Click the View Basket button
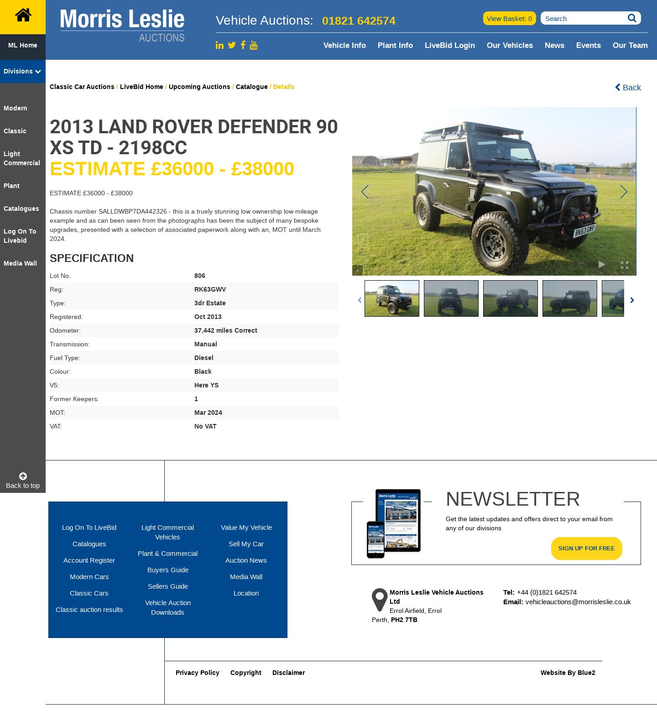 tap(509, 18)
